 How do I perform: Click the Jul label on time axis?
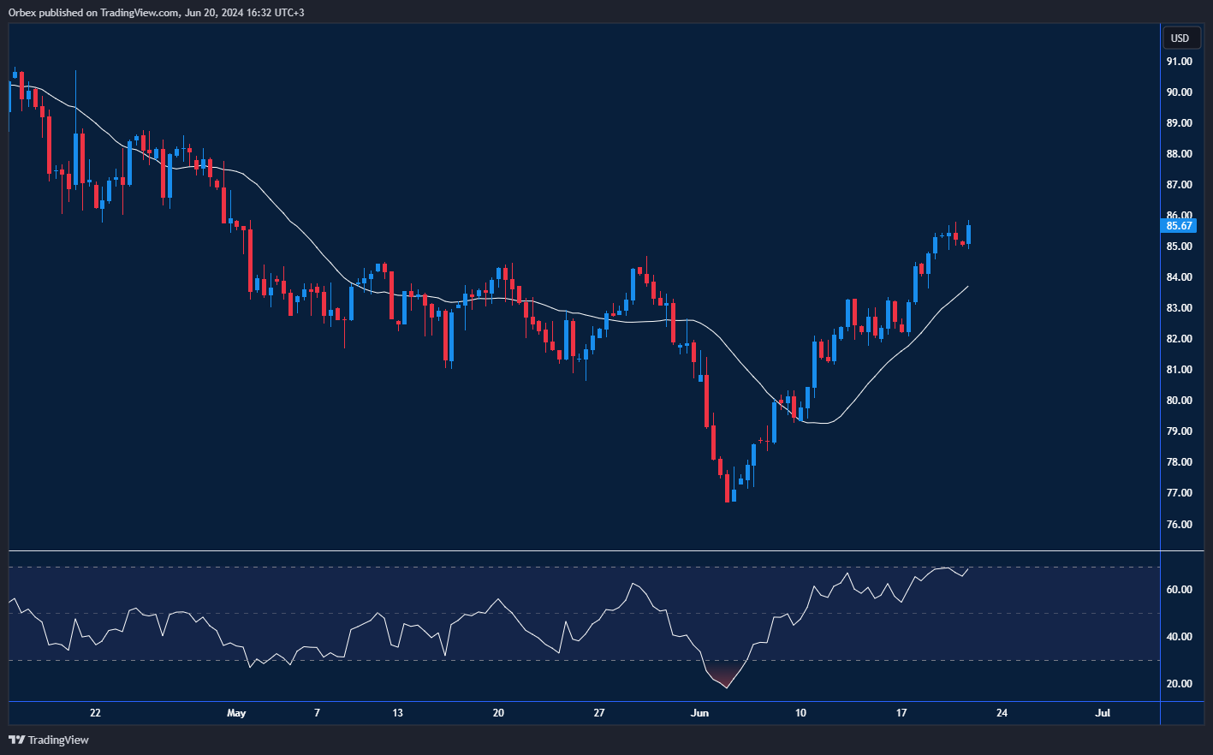coord(1103,713)
